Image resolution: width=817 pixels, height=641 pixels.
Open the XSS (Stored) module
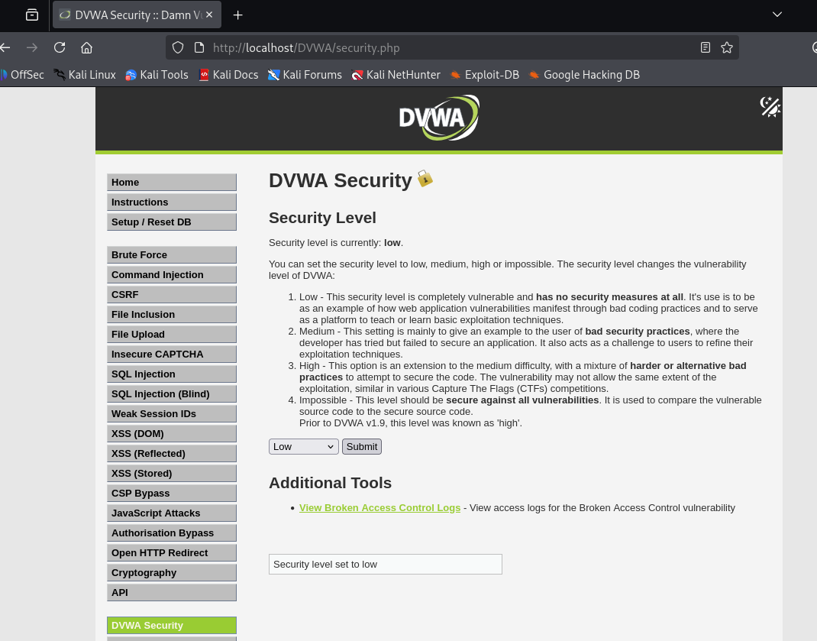point(172,472)
